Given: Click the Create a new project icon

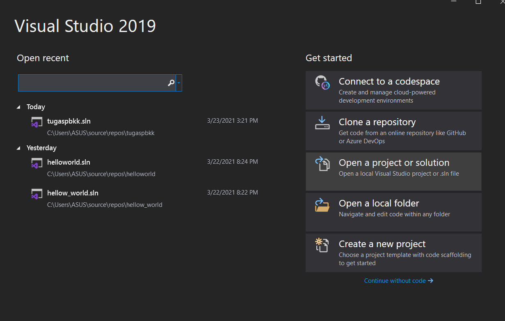Looking at the screenshot, I should (x=322, y=245).
